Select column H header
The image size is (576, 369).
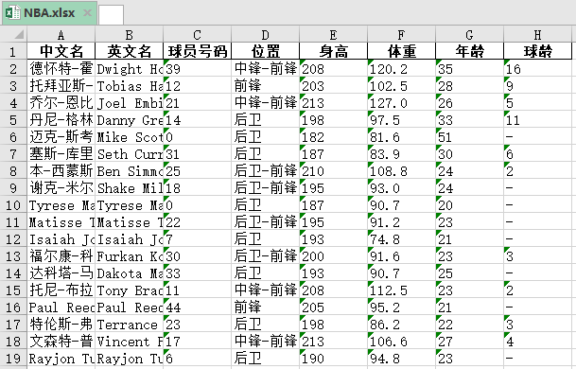coord(537,35)
